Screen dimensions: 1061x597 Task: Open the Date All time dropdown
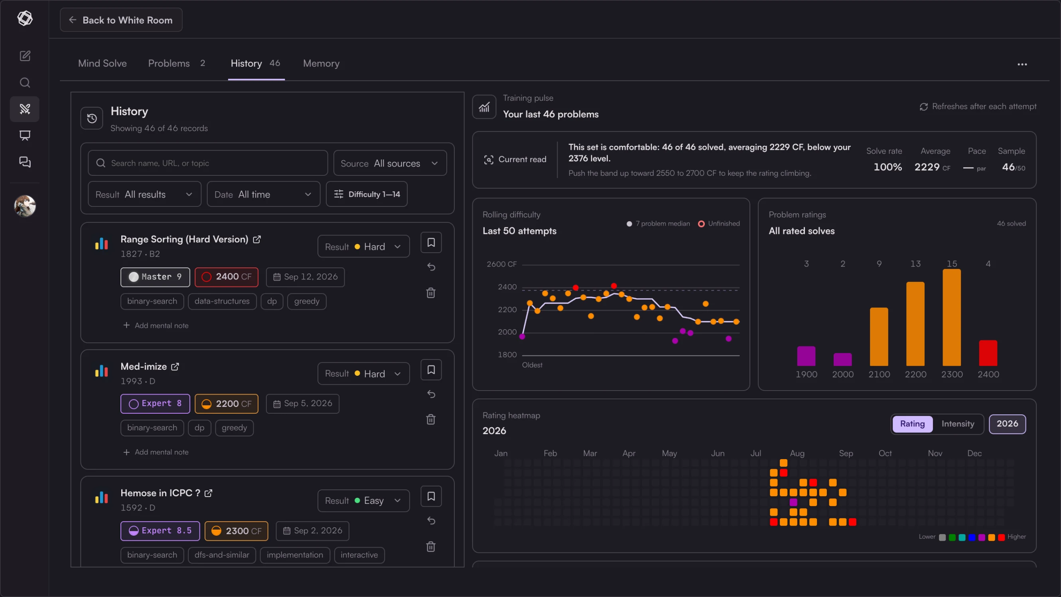click(x=263, y=194)
